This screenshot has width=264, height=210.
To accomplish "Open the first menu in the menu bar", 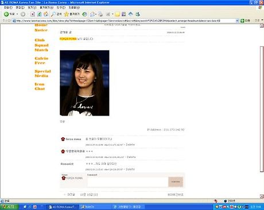I will click(8, 7).
